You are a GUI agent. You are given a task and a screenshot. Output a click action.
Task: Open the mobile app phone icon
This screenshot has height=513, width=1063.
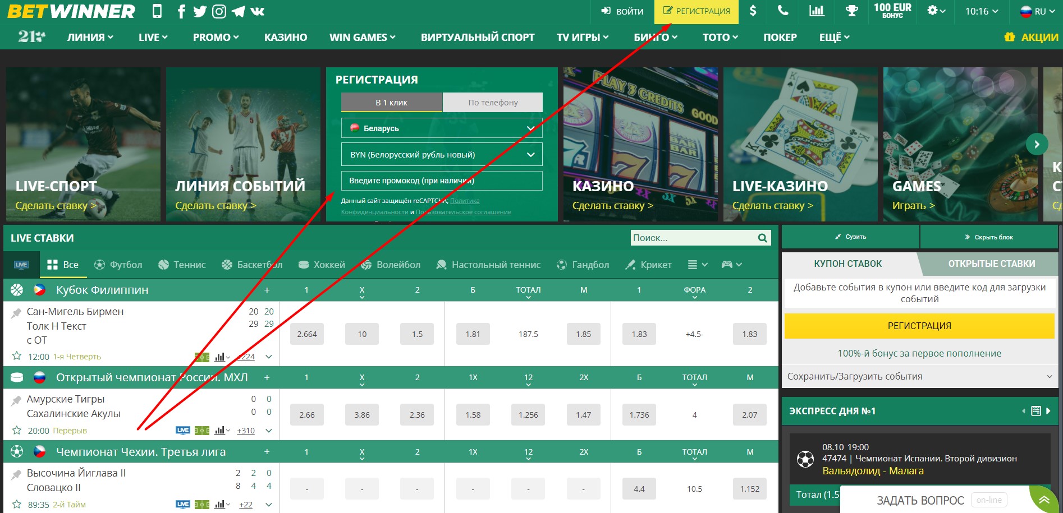click(x=157, y=11)
